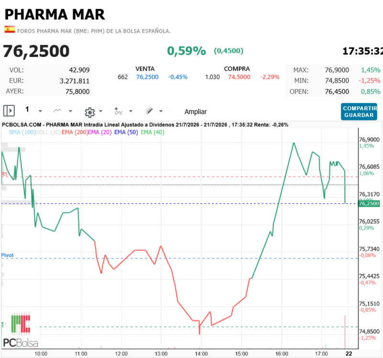
Task: Click the Ampliar link
Action: tap(196, 112)
